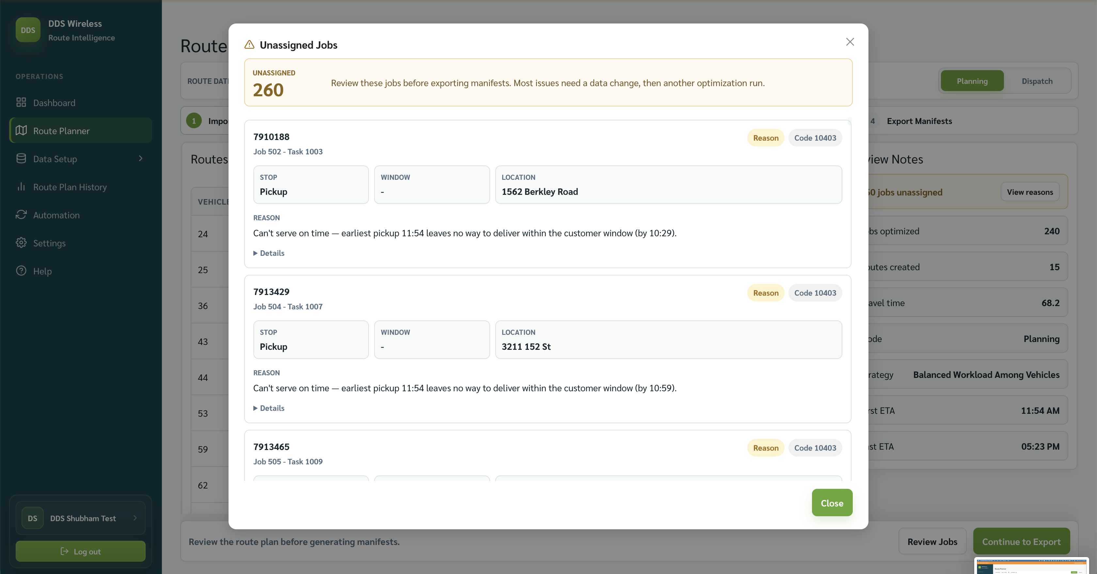Go to the Dashboard page
Image resolution: width=1097 pixels, height=574 pixels.
coord(81,102)
